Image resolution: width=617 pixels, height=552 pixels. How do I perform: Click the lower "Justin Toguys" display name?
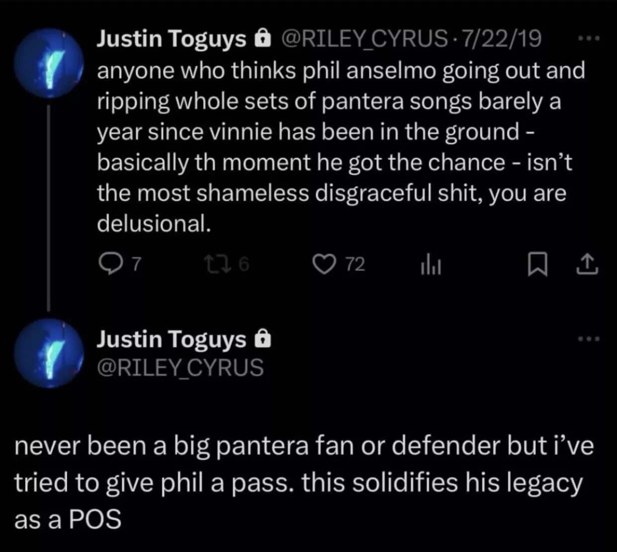(171, 339)
